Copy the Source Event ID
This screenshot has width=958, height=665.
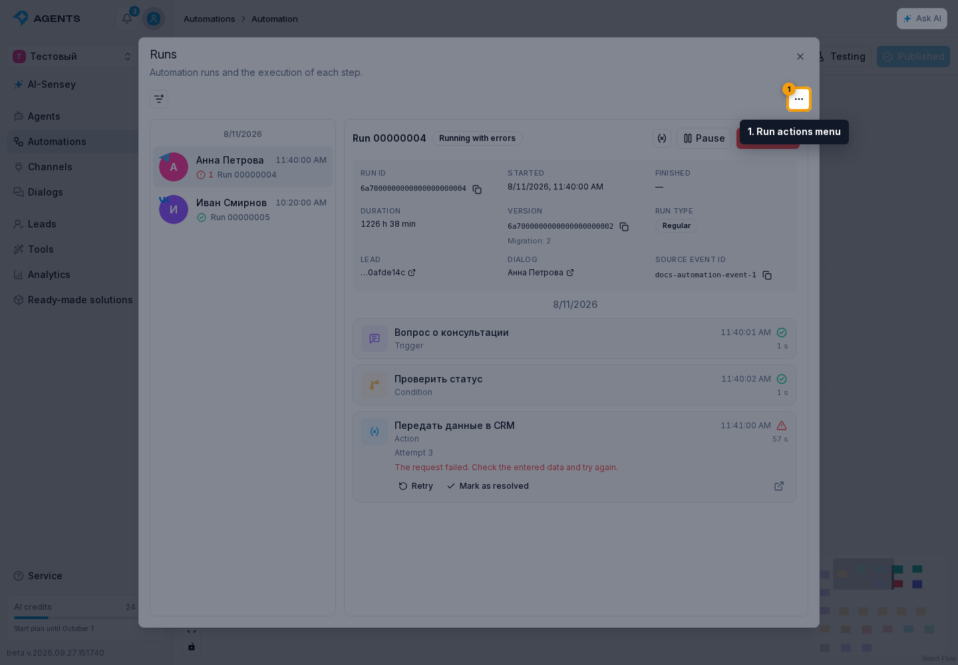click(x=767, y=275)
